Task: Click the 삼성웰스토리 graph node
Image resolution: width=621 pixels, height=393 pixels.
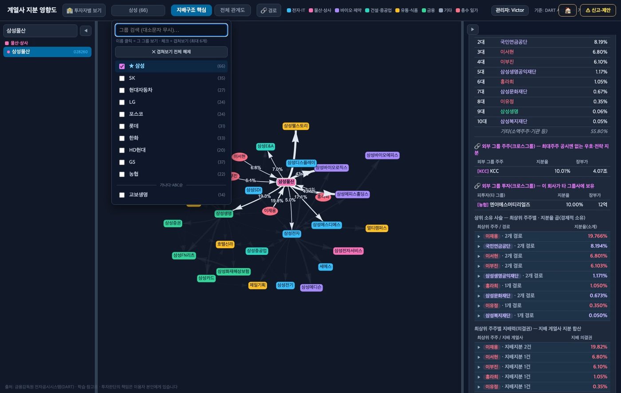Action: click(296, 126)
